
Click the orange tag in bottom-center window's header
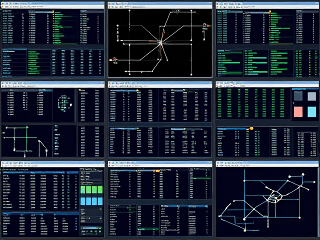(x=157, y=171)
